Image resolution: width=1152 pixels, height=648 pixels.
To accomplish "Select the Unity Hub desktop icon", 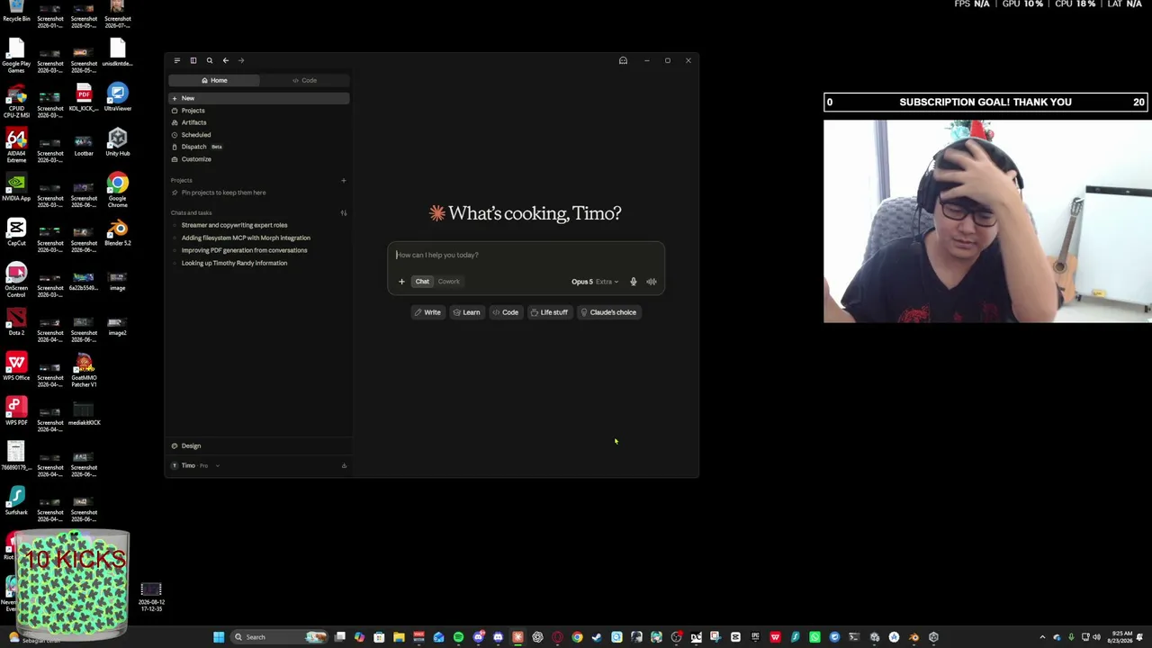I will [118, 142].
